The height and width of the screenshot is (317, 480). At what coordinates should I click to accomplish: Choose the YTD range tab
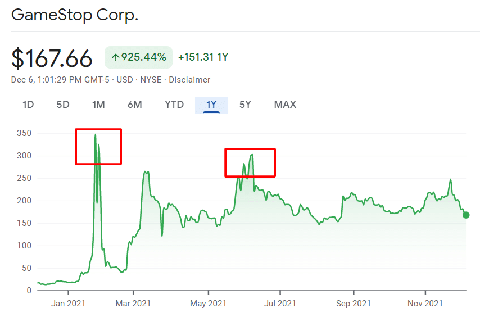(174, 105)
